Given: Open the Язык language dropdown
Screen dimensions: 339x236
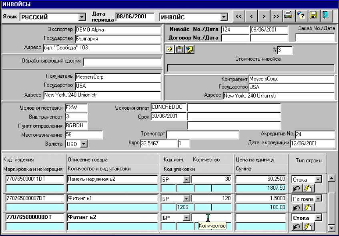Looking at the screenshot, I should click(x=82, y=17).
